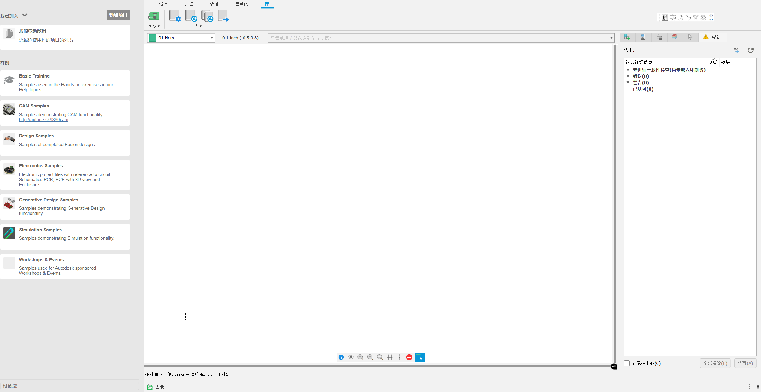Open the layers stack panel icon
The height and width of the screenshot is (392, 761).
coord(674,37)
